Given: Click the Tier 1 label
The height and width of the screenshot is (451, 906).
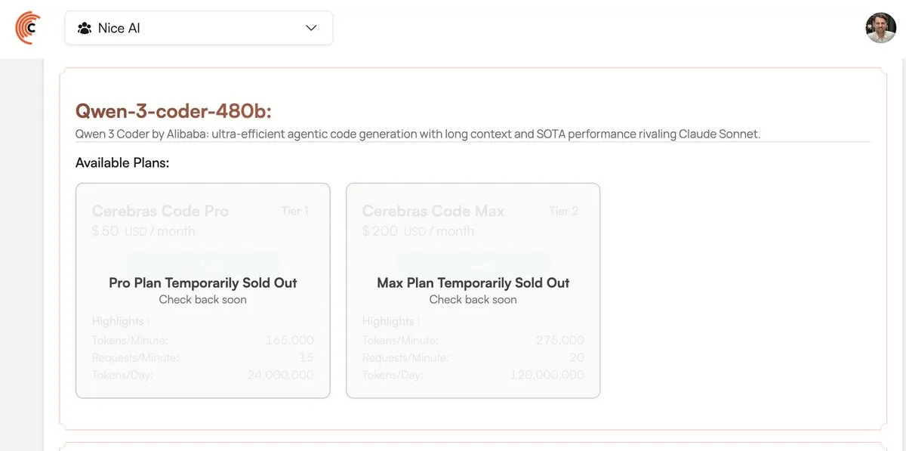Looking at the screenshot, I should pos(294,211).
